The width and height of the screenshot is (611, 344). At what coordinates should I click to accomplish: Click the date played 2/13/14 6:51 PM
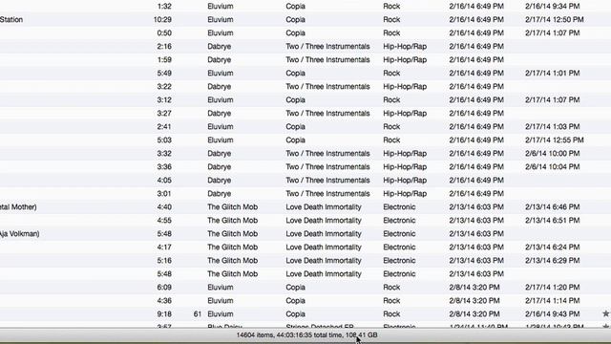(552, 221)
